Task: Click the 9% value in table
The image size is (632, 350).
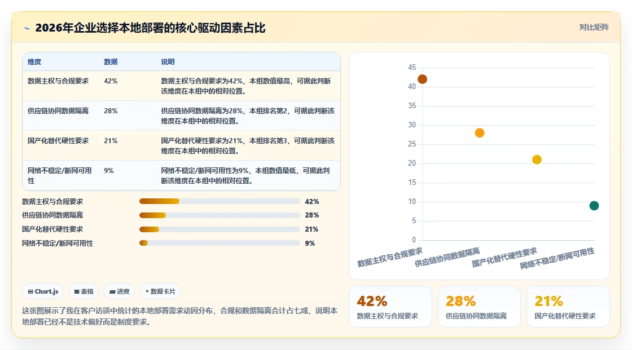Action: 109,170
